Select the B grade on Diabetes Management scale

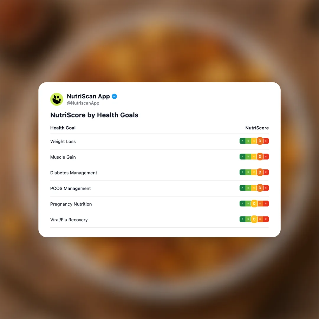click(x=248, y=172)
